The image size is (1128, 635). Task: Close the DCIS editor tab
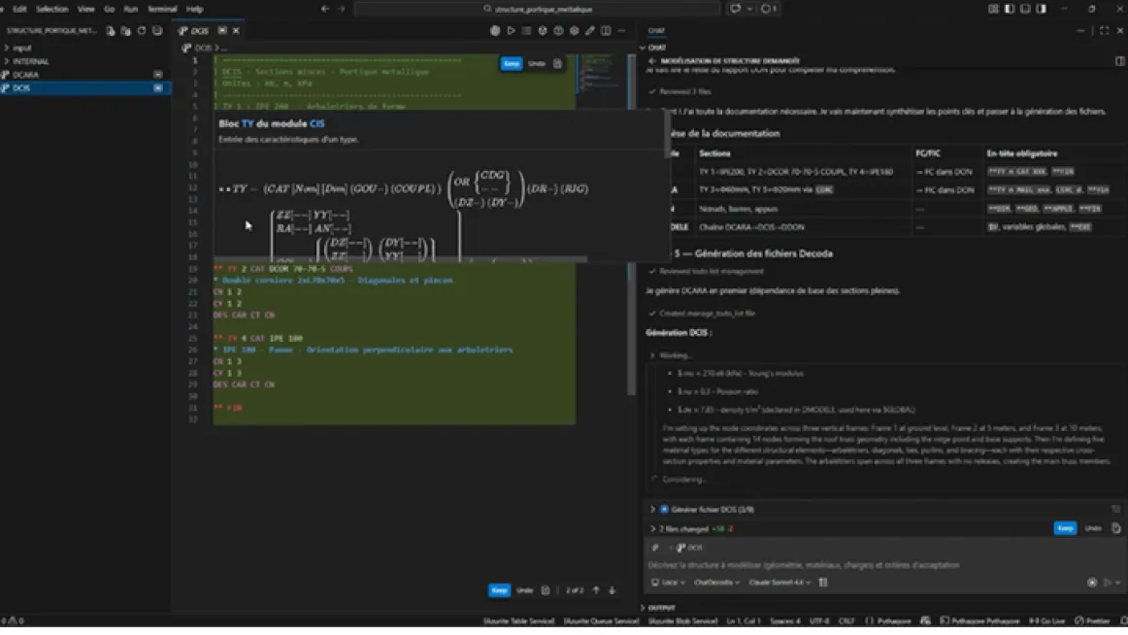click(236, 31)
